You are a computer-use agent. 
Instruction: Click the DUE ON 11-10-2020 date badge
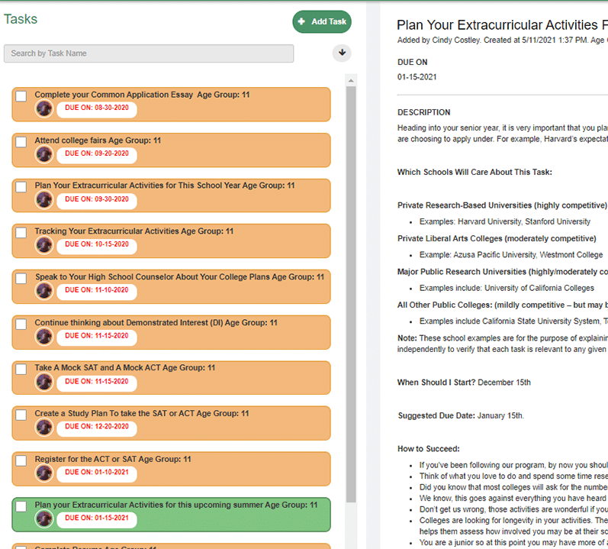coord(97,290)
